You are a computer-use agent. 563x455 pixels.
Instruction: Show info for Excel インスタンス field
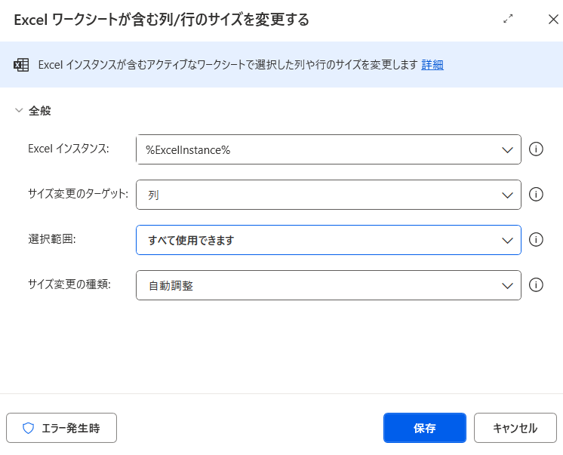click(x=537, y=149)
